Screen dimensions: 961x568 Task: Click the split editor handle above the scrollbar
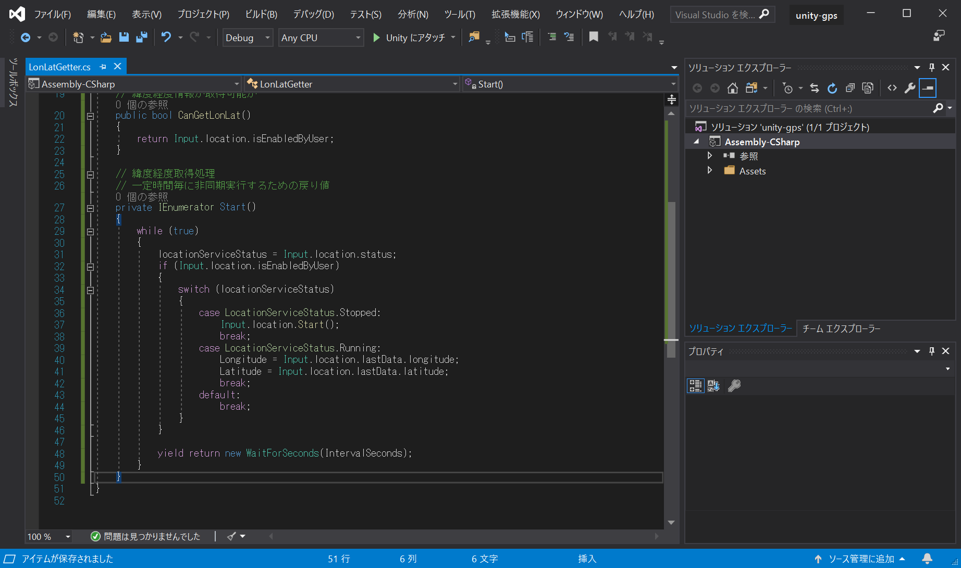671,99
